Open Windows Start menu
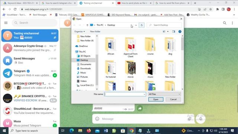 point(4,131)
